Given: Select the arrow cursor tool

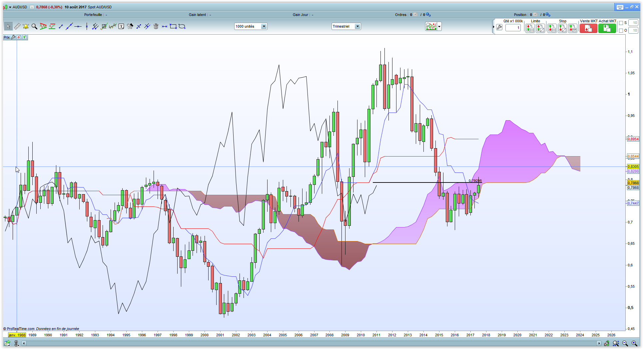Looking at the screenshot, I should tap(8, 26).
